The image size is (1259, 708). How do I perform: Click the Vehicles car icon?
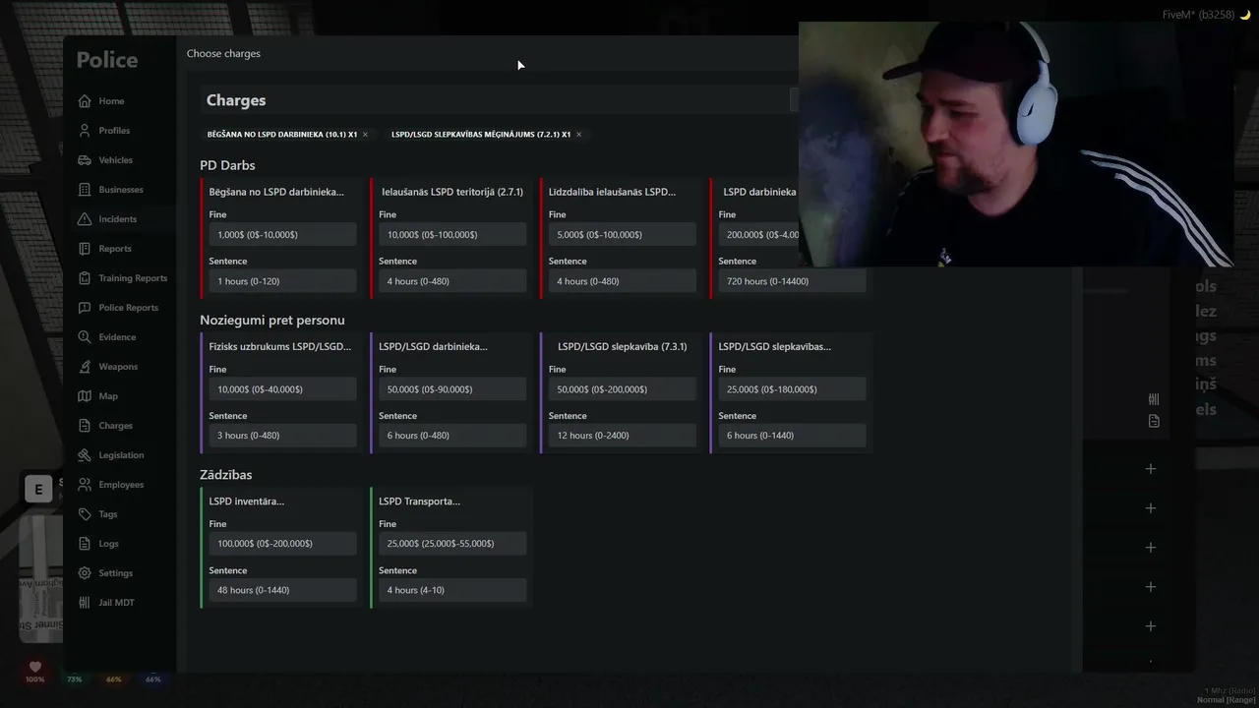[85, 160]
